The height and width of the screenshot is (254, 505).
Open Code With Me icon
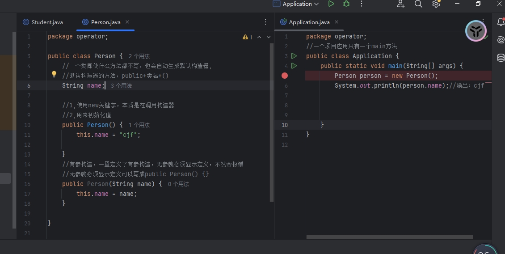[x=400, y=4]
